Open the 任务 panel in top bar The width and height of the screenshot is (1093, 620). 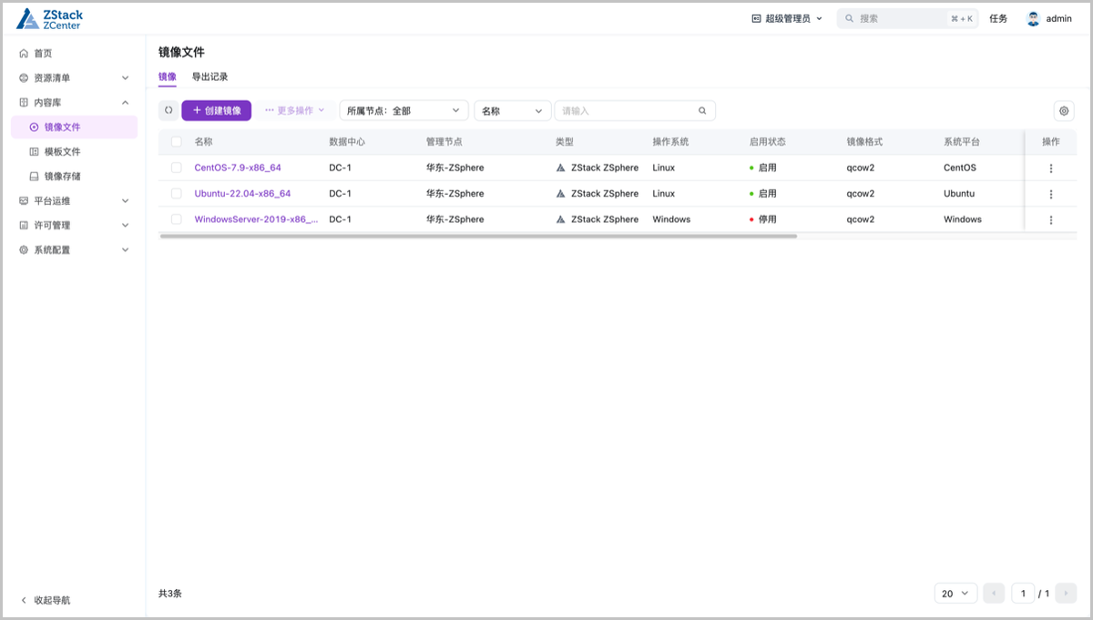[x=998, y=18]
